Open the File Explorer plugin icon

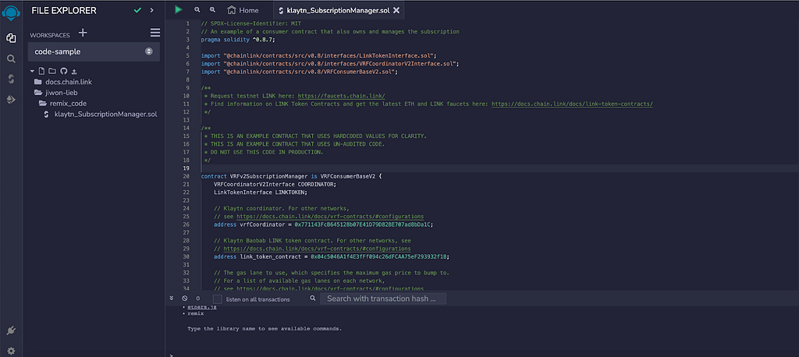pyautogui.click(x=11, y=38)
